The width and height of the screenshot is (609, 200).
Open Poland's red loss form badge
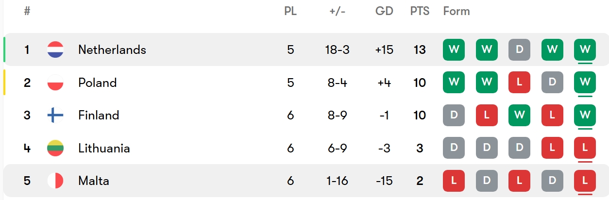point(519,83)
